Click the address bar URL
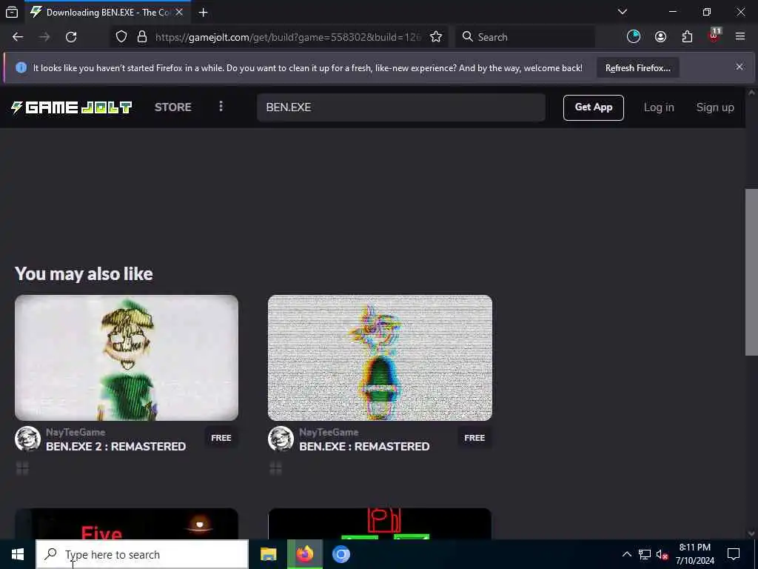The height and width of the screenshot is (569, 758). [x=288, y=37]
